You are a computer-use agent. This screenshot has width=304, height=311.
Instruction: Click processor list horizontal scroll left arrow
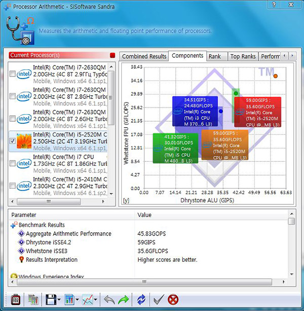click(13, 201)
